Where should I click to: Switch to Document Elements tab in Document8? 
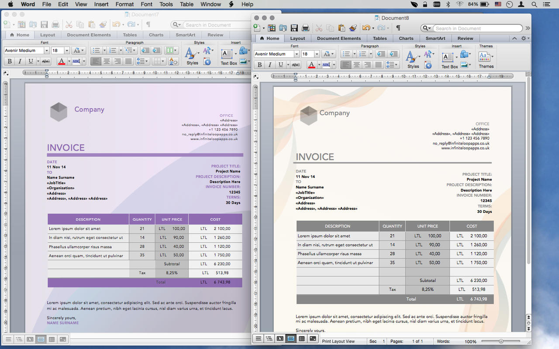coord(339,38)
